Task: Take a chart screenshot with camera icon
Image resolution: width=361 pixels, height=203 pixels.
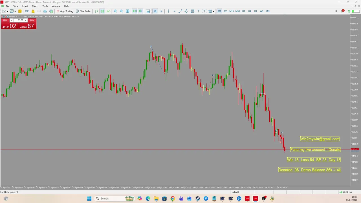Action: 148,11
